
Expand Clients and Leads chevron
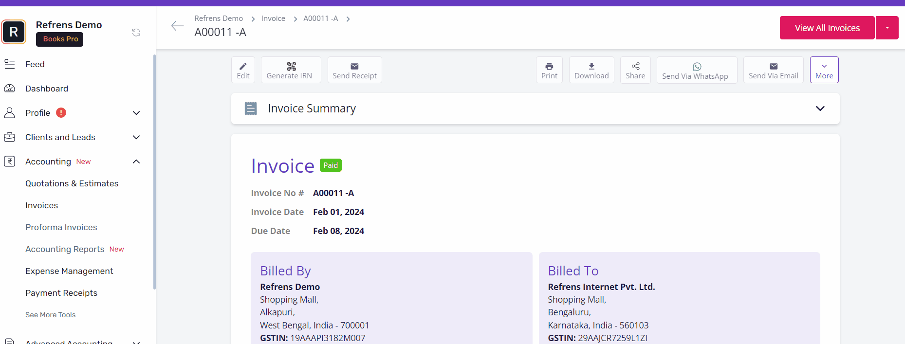click(x=136, y=137)
